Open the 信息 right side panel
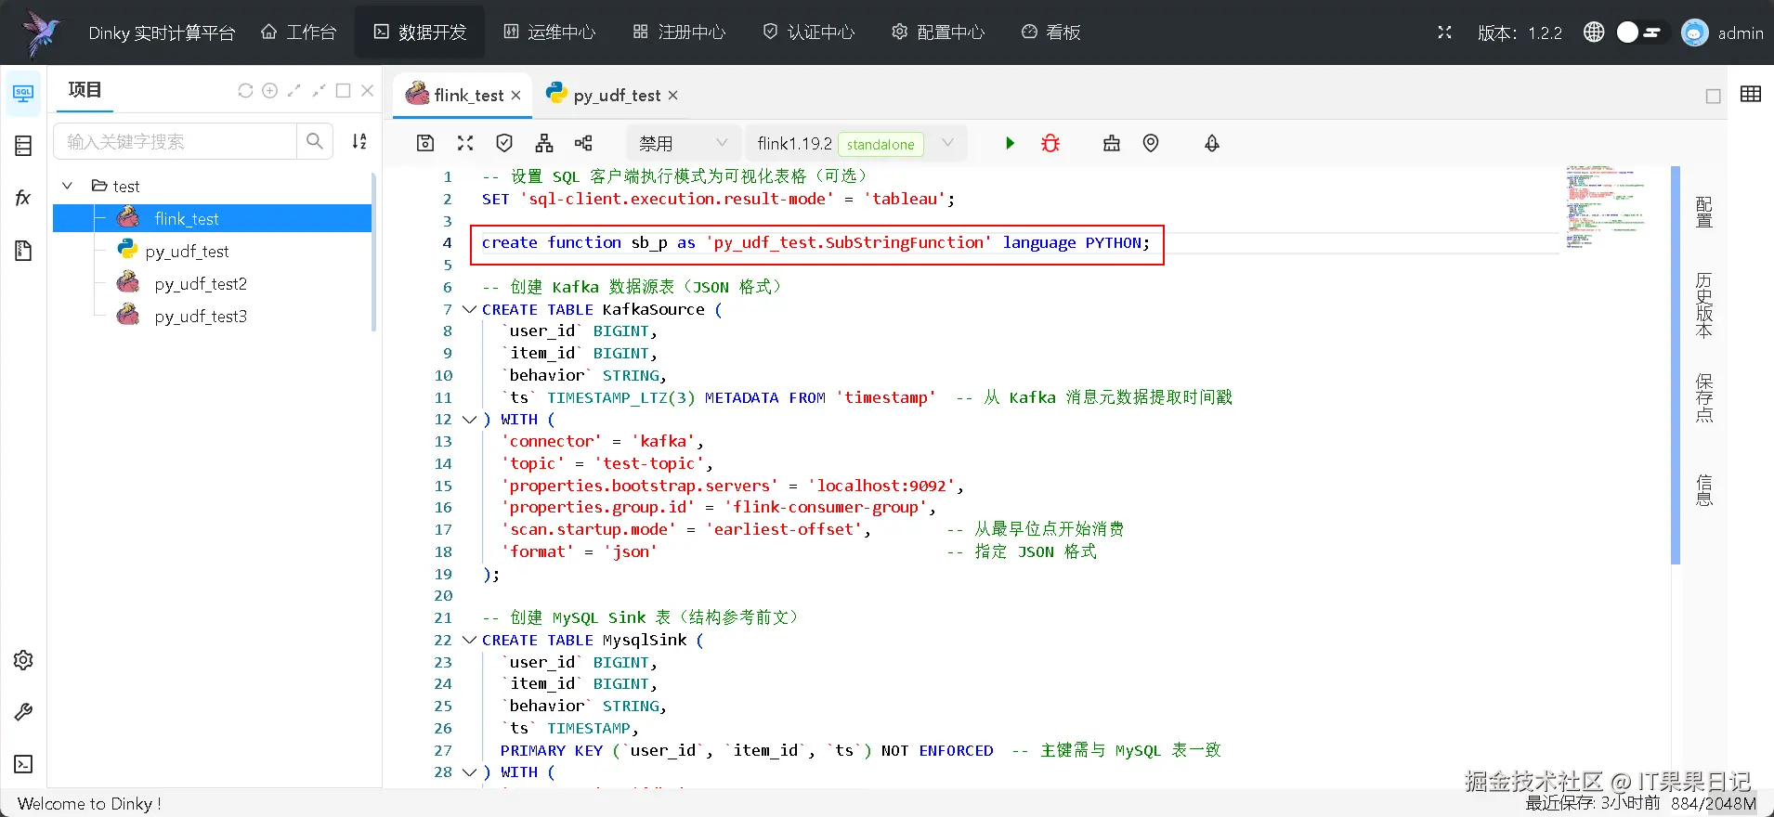Image resolution: width=1774 pixels, height=817 pixels. coord(1704,490)
